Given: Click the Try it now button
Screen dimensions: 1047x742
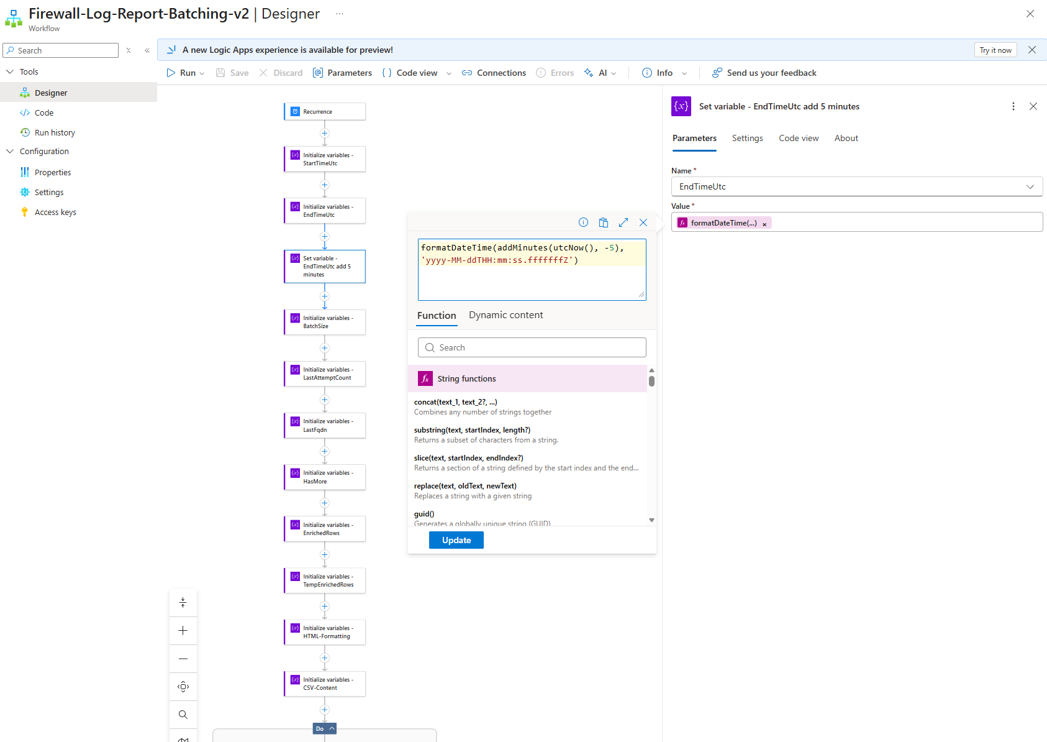Looking at the screenshot, I should (995, 50).
